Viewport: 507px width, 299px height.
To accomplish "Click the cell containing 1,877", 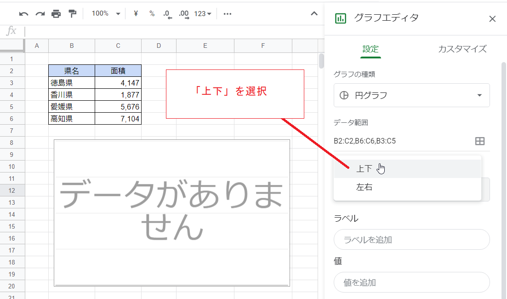I will (118, 95).
